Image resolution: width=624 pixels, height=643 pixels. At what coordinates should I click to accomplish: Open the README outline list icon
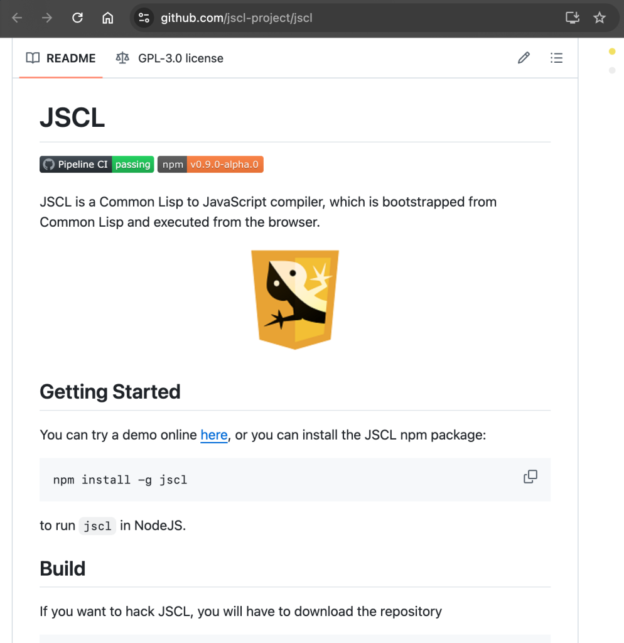[x=557, y=57]
